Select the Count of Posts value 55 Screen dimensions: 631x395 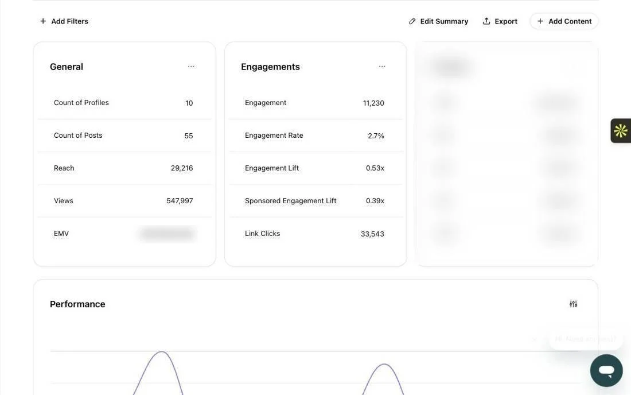189,136
